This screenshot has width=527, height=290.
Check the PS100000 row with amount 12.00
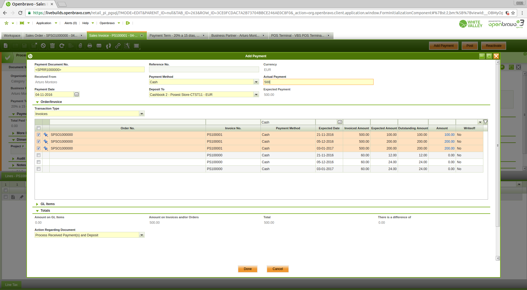pos(39,155)
